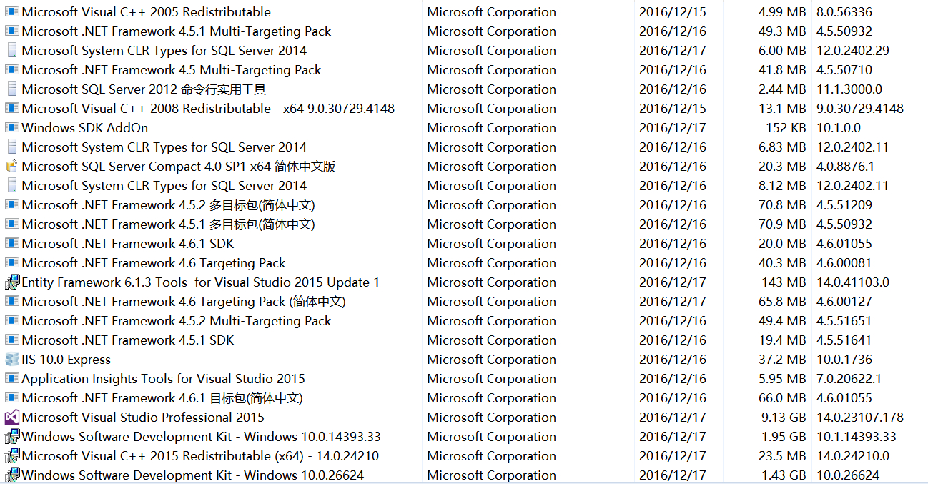Click the icon of Visual C++ 2015 Redistributable (x64)
Screen dimensions: 928x484
click(x=11, y=456)
